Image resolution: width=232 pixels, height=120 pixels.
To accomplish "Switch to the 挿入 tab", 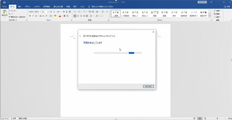I will coord(20,7).
